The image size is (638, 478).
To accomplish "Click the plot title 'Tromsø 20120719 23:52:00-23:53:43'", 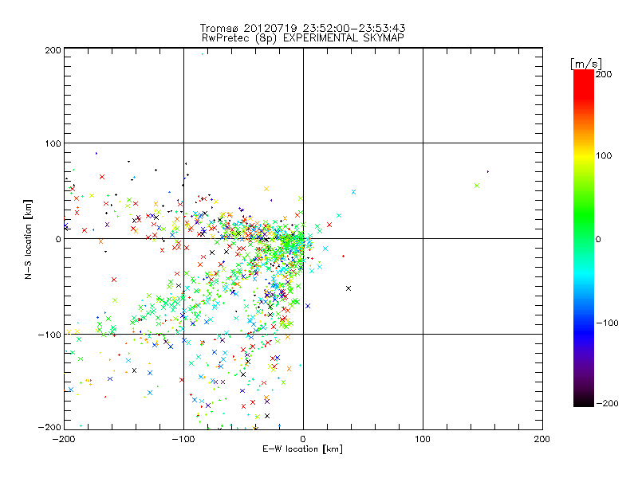I will point(302,28).
